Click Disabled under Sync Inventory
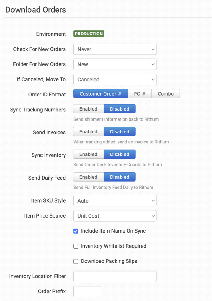The width and height of the screenshot is (212, 301). 120,154
